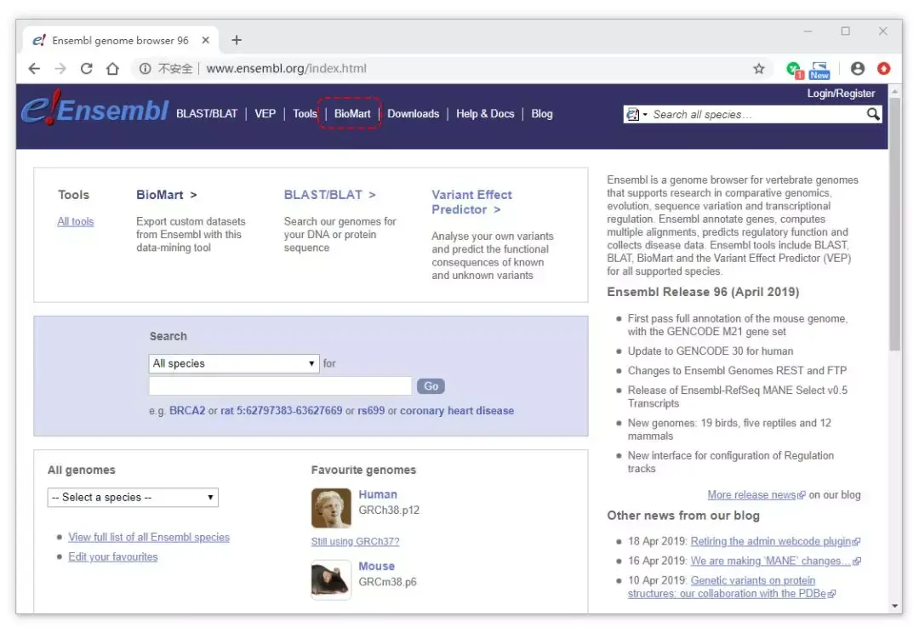Reload the Ensembl page
The height and width of the screenshot is (633, 919).
point(86,69)
